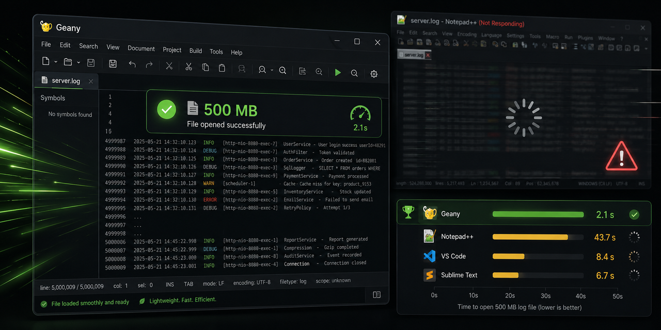The height and width of the screenshot is (330, 661).
Task: Run with the green play icon in Geany
Action: click(338, 73)
